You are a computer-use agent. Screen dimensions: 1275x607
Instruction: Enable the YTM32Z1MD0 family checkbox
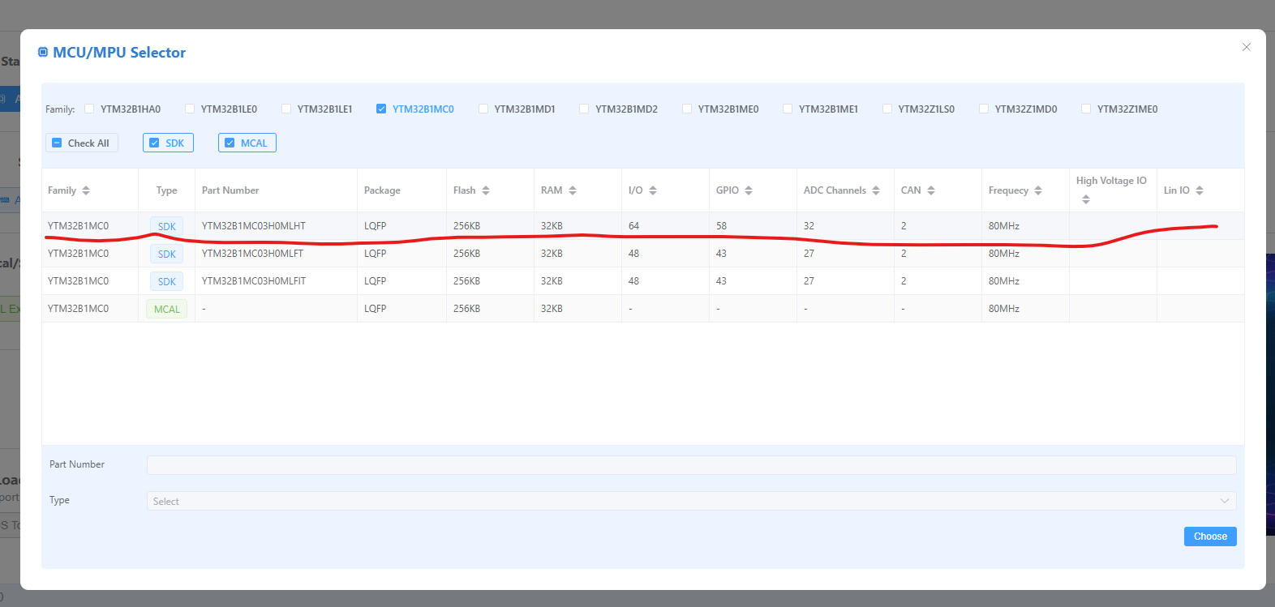pyautogui.click(x=984, y=109)
